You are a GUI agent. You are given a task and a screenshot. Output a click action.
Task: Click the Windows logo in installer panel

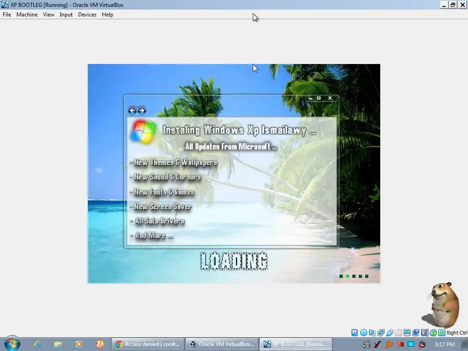[x=143, y=132]
